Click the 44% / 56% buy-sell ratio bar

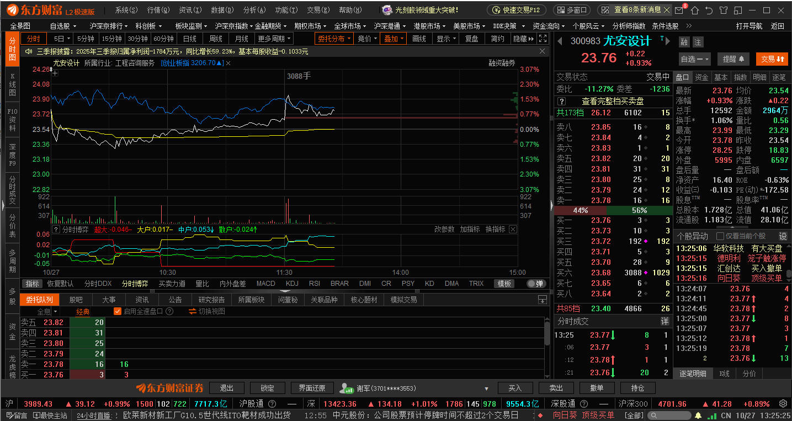pyautogui.click(x=613, y=210)
